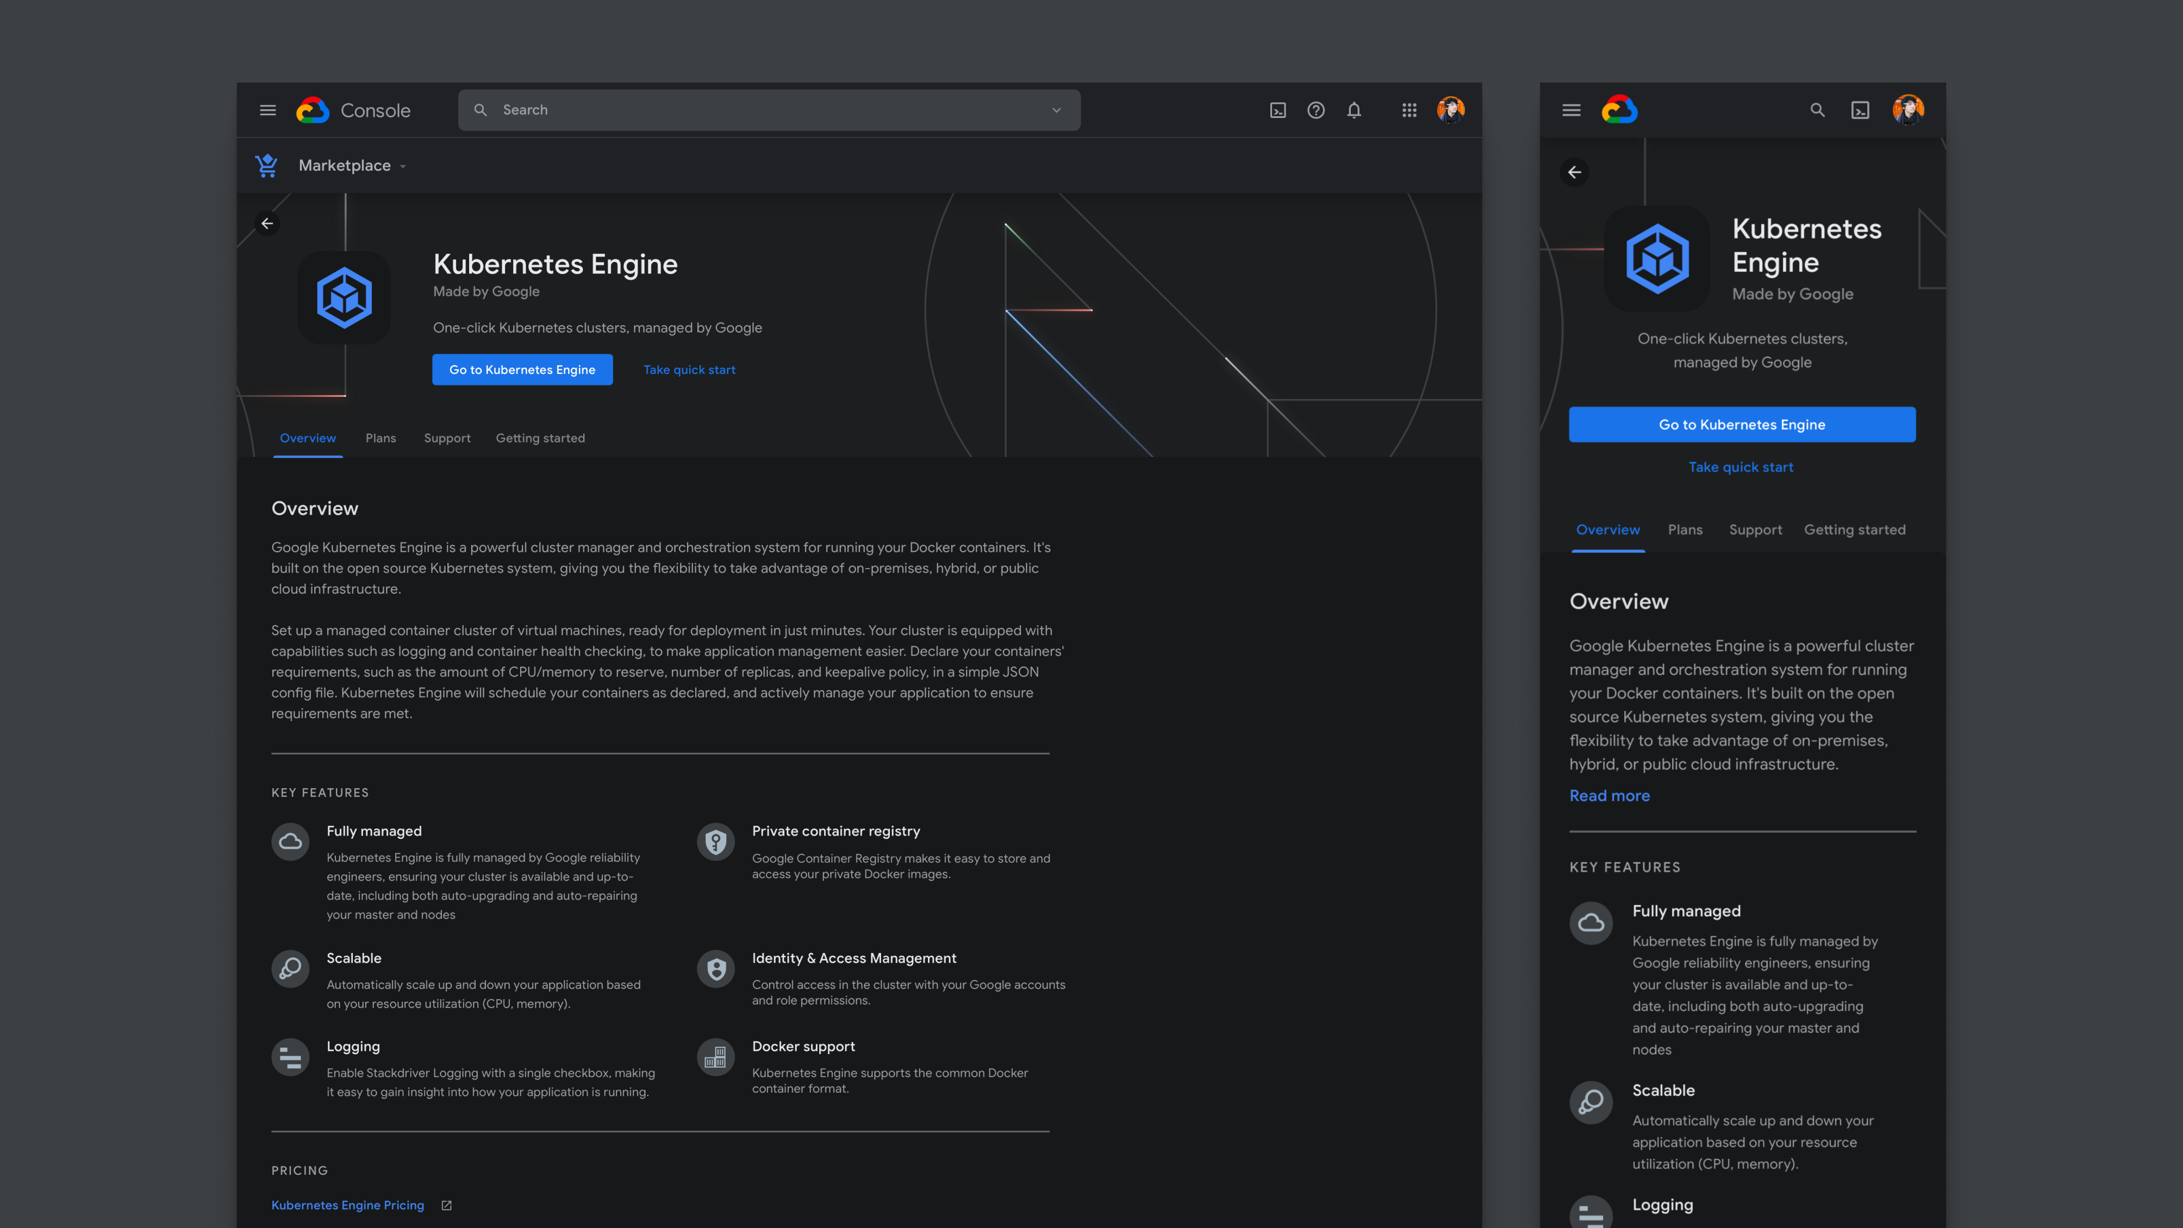The width and height of the screenshot is (2183, 1228).
Task: Open the hamburger menu in the mobile view
Action: tap(1571, 110)
